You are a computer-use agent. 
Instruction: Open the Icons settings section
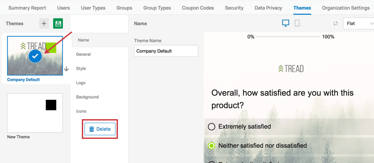[81, 111]
